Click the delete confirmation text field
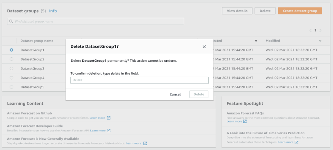333x150 pixels. 140,80
